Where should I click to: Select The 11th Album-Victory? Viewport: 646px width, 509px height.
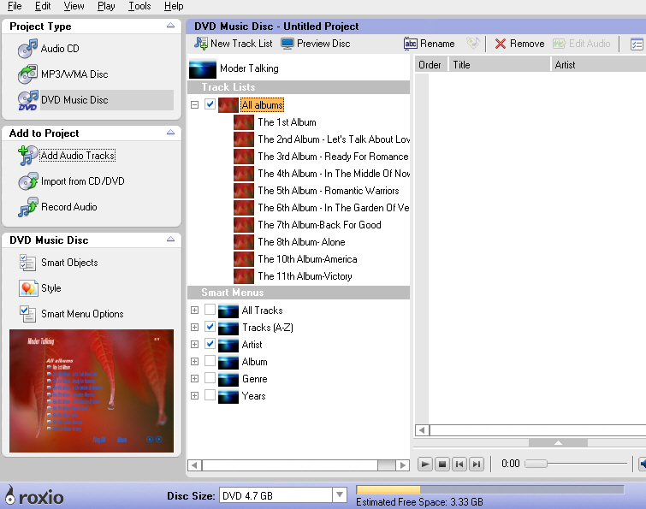pos(305,276)
